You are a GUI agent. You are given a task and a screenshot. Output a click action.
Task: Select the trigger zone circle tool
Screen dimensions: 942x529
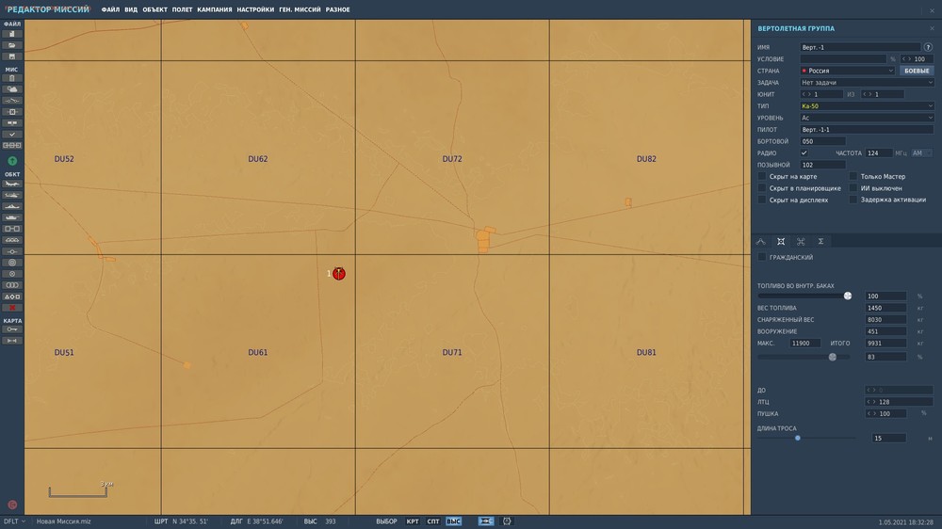[12, 263]
